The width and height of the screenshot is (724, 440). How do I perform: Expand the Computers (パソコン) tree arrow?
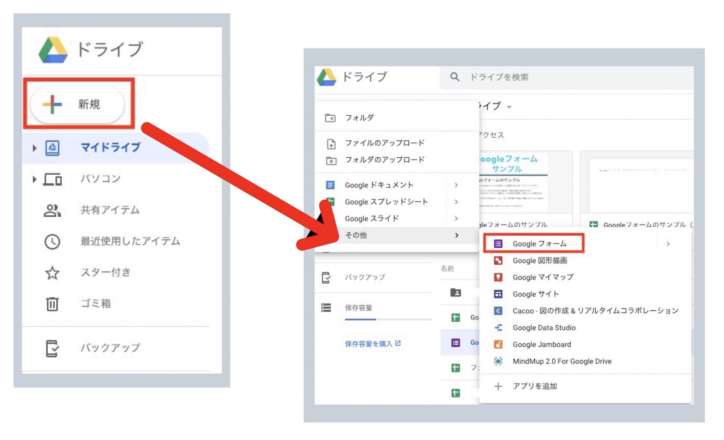(35, 179)
